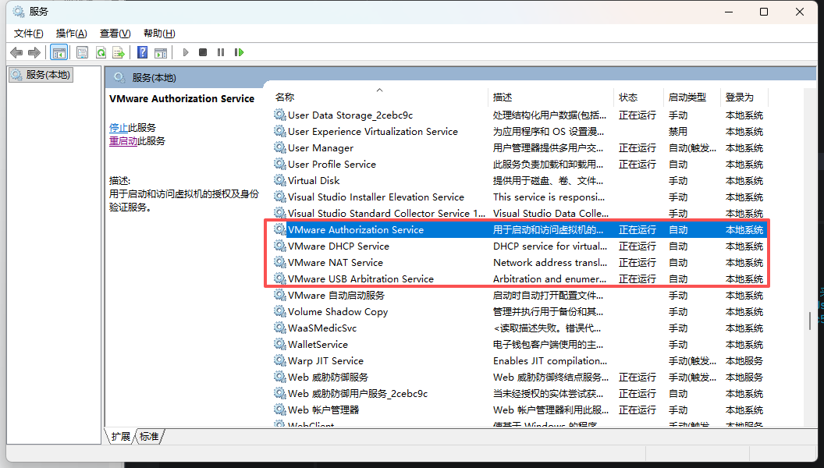824x468 pixels.
Task: Click the gear icon of User Manager
Action: click(280, 147)
